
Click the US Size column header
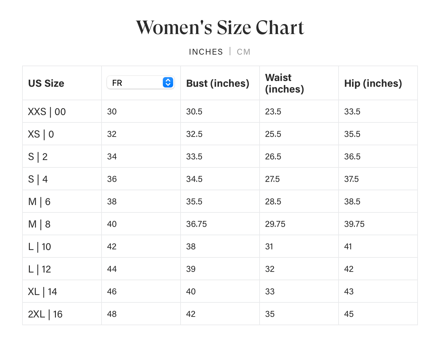pyautogui.click(x=46, y=83)
